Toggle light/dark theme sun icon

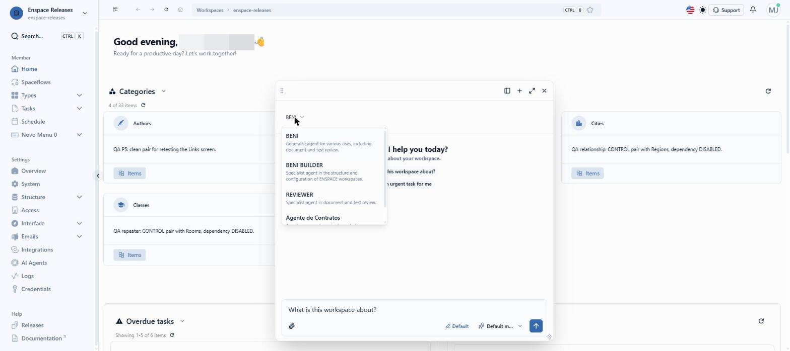coord(702,10)
